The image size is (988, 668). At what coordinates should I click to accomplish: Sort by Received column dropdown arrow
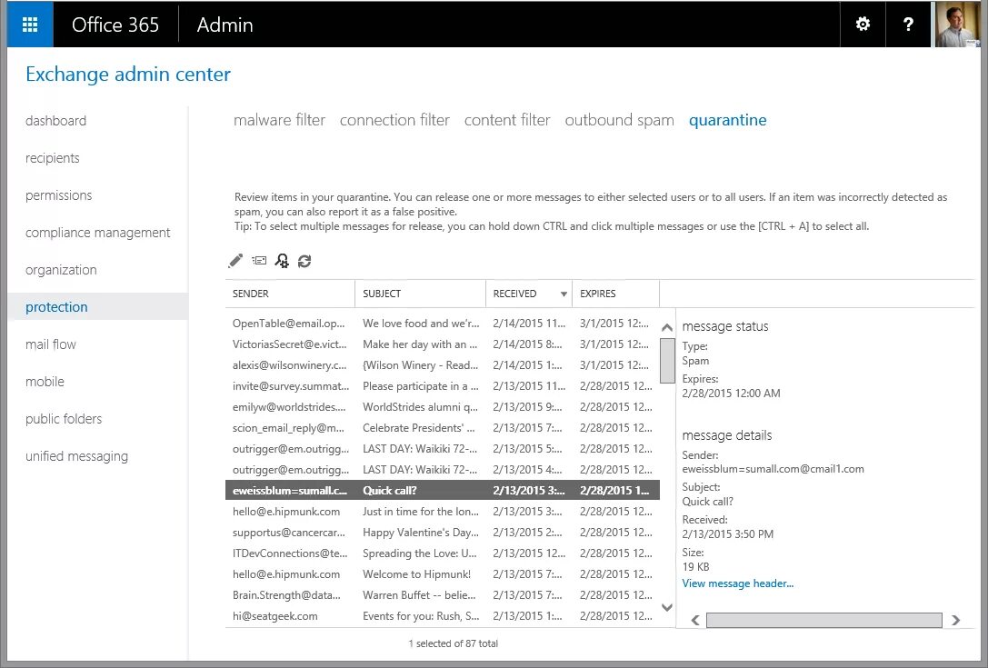pos(564,294)
